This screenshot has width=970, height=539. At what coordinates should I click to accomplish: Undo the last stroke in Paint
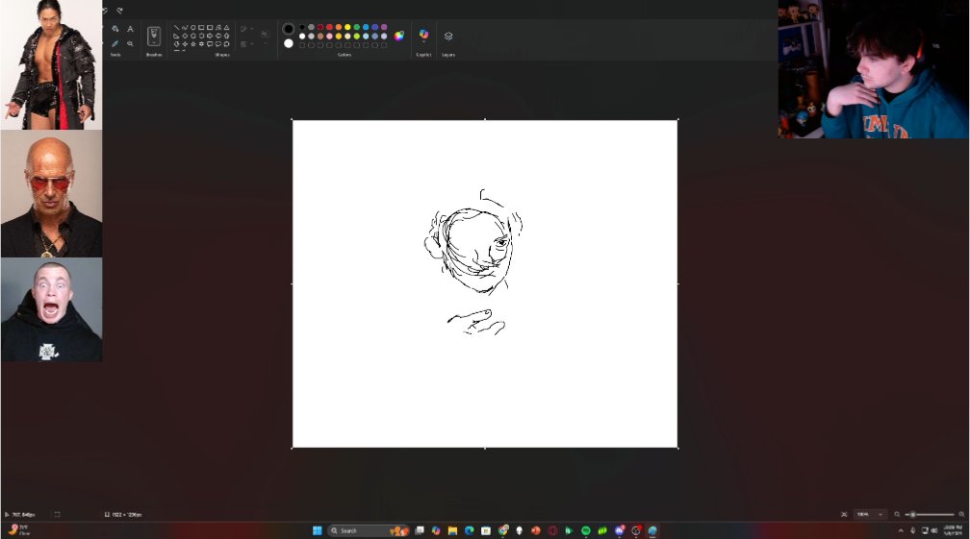(x=105, y=11)
